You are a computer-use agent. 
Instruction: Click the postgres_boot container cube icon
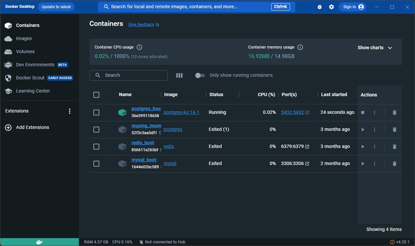click(122, 113)
